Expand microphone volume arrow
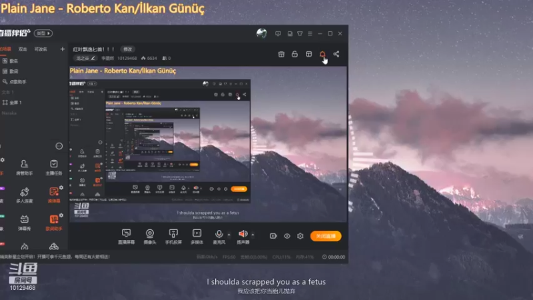The image size is (533, 300). coord(229,235)
